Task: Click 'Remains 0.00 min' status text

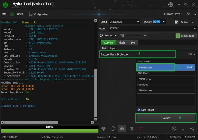Action: [106, 137]
